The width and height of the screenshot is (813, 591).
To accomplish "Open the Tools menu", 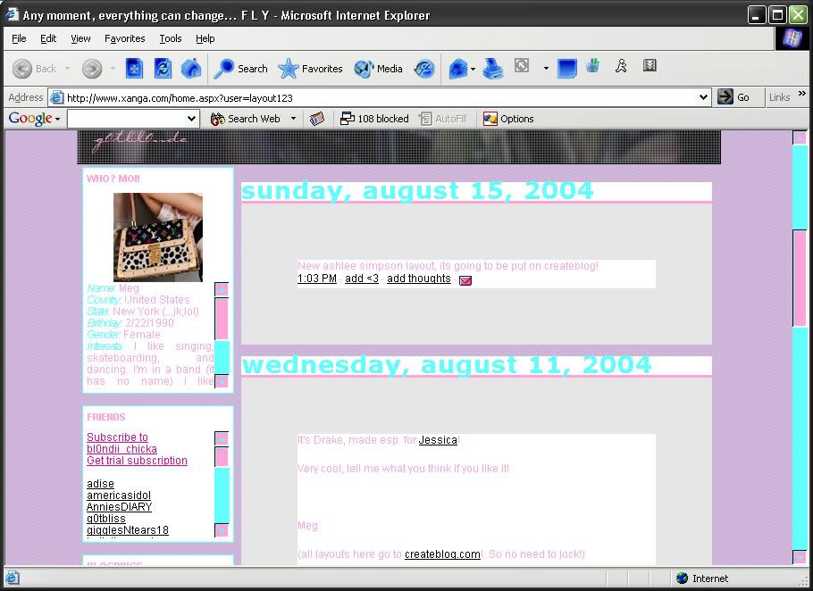I will pyautogui.click(x=170, y=38).
